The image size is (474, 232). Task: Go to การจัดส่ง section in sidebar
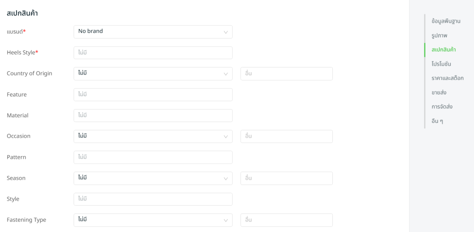[442, 107]
